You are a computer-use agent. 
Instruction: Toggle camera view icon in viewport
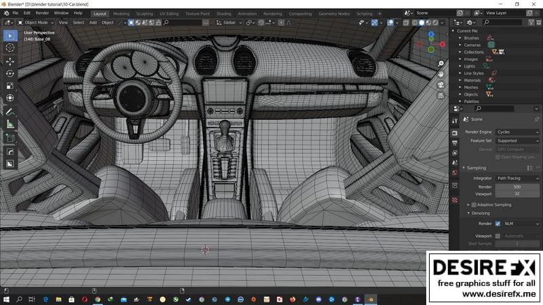coord(441,85)
